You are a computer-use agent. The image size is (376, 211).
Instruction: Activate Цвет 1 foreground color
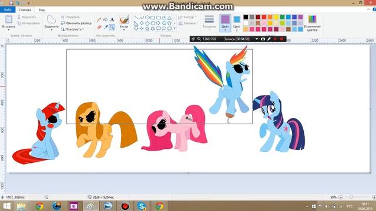(225, 23)
